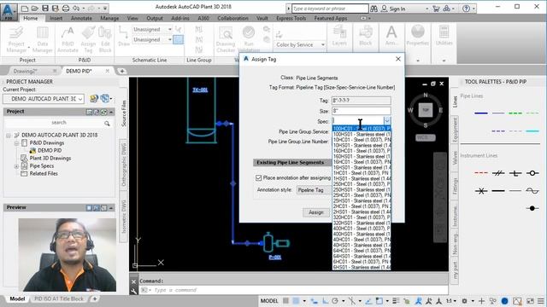Click the Save icon in quick access toolbar

click(45, 8)
